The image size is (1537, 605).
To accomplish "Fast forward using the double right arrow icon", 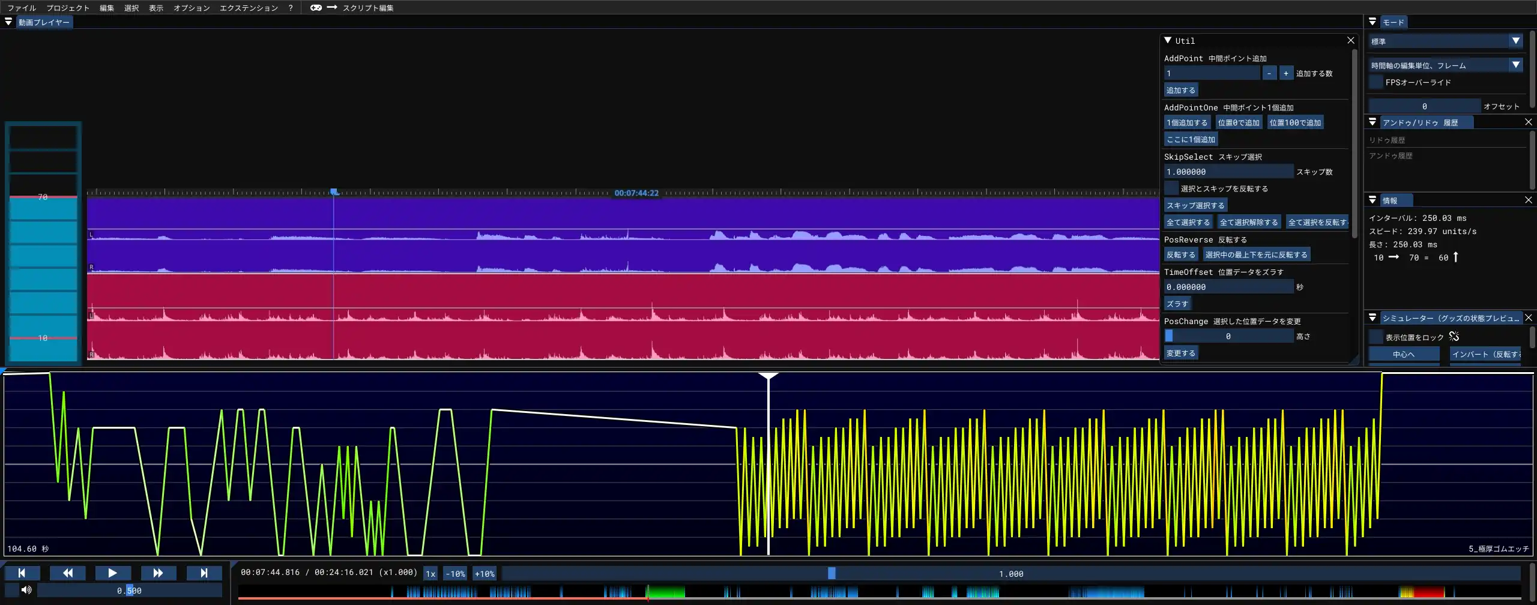I will click(x=159, y=573).
